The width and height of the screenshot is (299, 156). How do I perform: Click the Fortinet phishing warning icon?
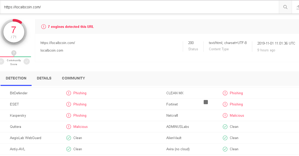225,104
